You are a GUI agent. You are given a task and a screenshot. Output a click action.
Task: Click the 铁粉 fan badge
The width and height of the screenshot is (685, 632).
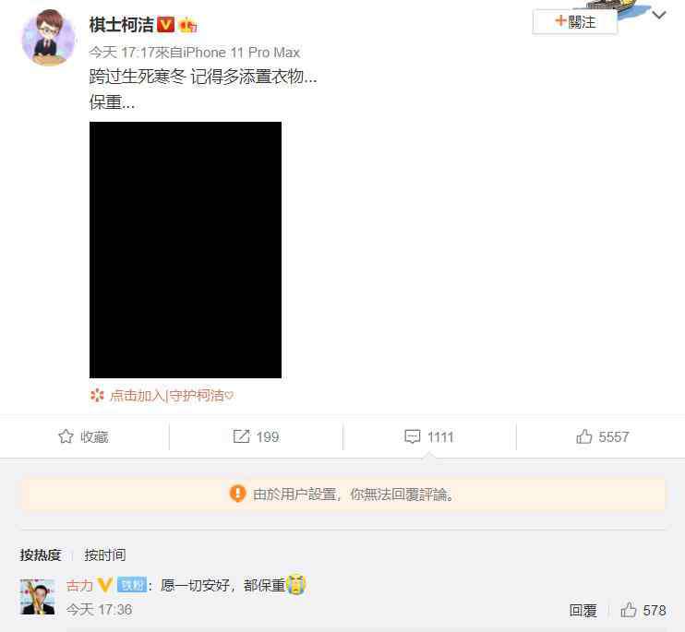pyautogui.click(x=132, y=585)
